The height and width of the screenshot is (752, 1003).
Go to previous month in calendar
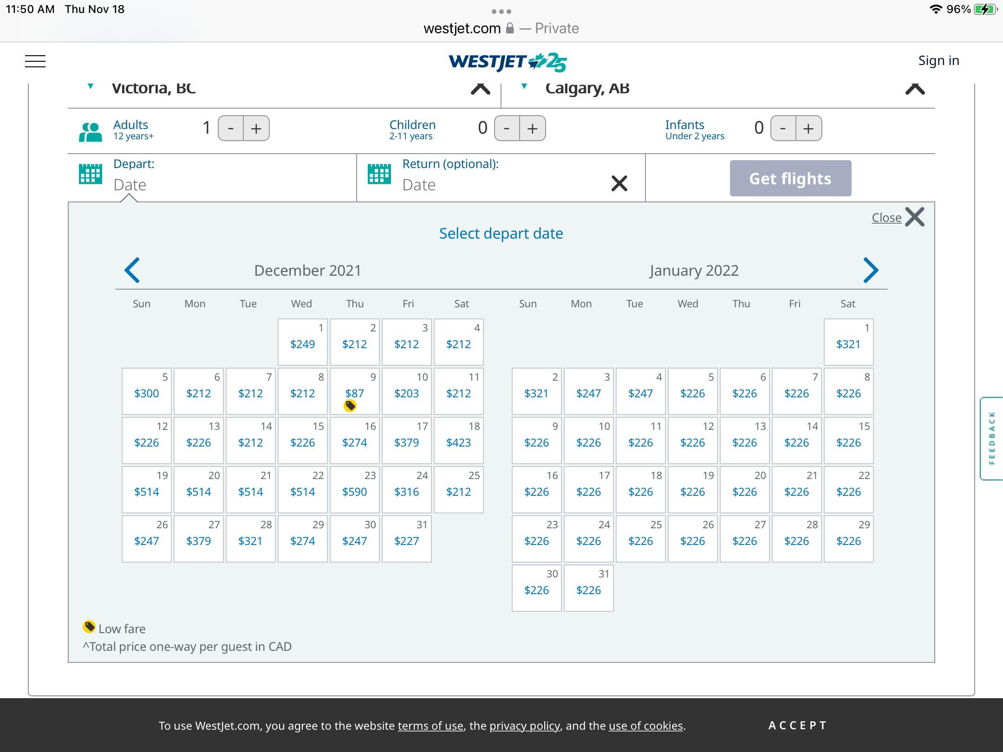pos(132,270)
